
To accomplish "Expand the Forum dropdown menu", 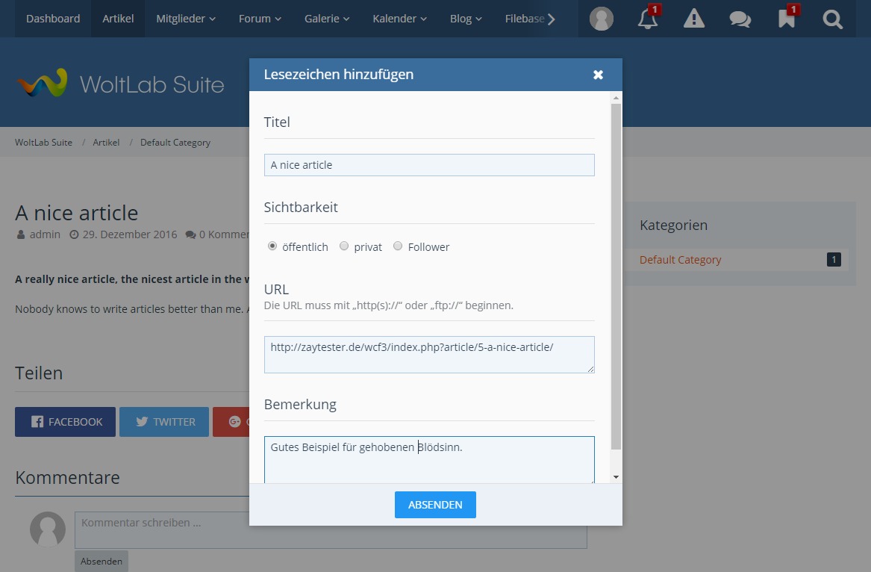I will coord(260,19).
